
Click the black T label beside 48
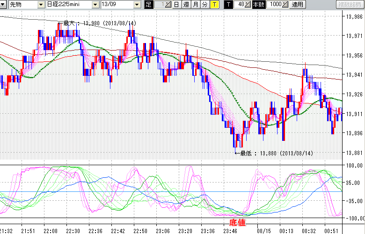point(228,5)
